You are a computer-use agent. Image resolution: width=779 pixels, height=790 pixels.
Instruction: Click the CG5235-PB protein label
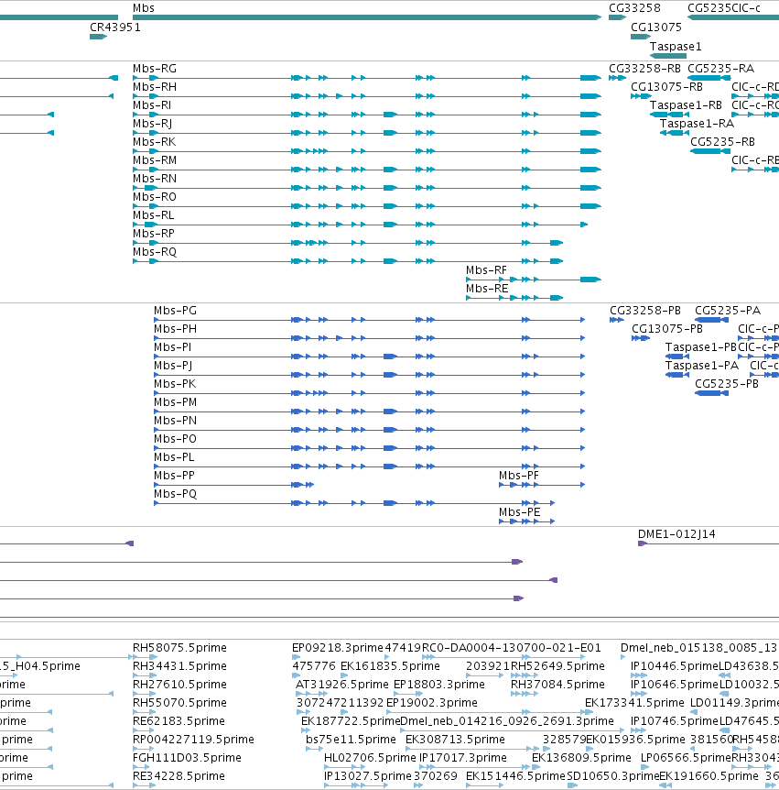click(x=727, y=383)
